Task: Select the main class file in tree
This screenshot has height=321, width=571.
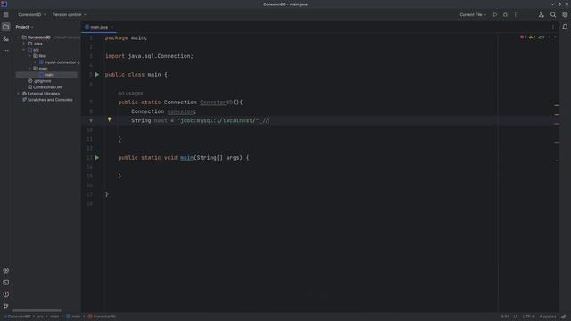Action: 46,75
